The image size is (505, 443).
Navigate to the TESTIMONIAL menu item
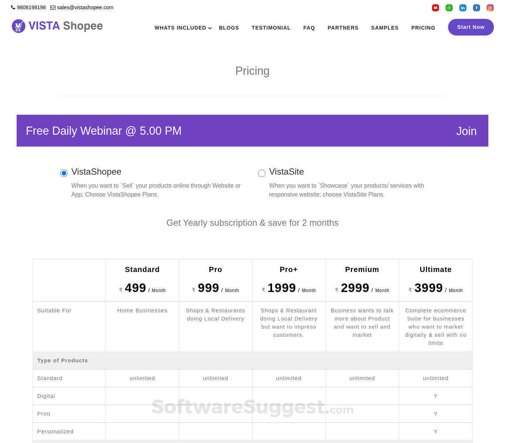271,28
